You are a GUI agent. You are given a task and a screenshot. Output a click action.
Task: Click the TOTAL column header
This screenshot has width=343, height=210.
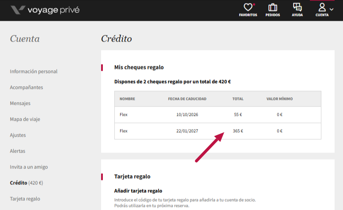click(x=238, y=99)
